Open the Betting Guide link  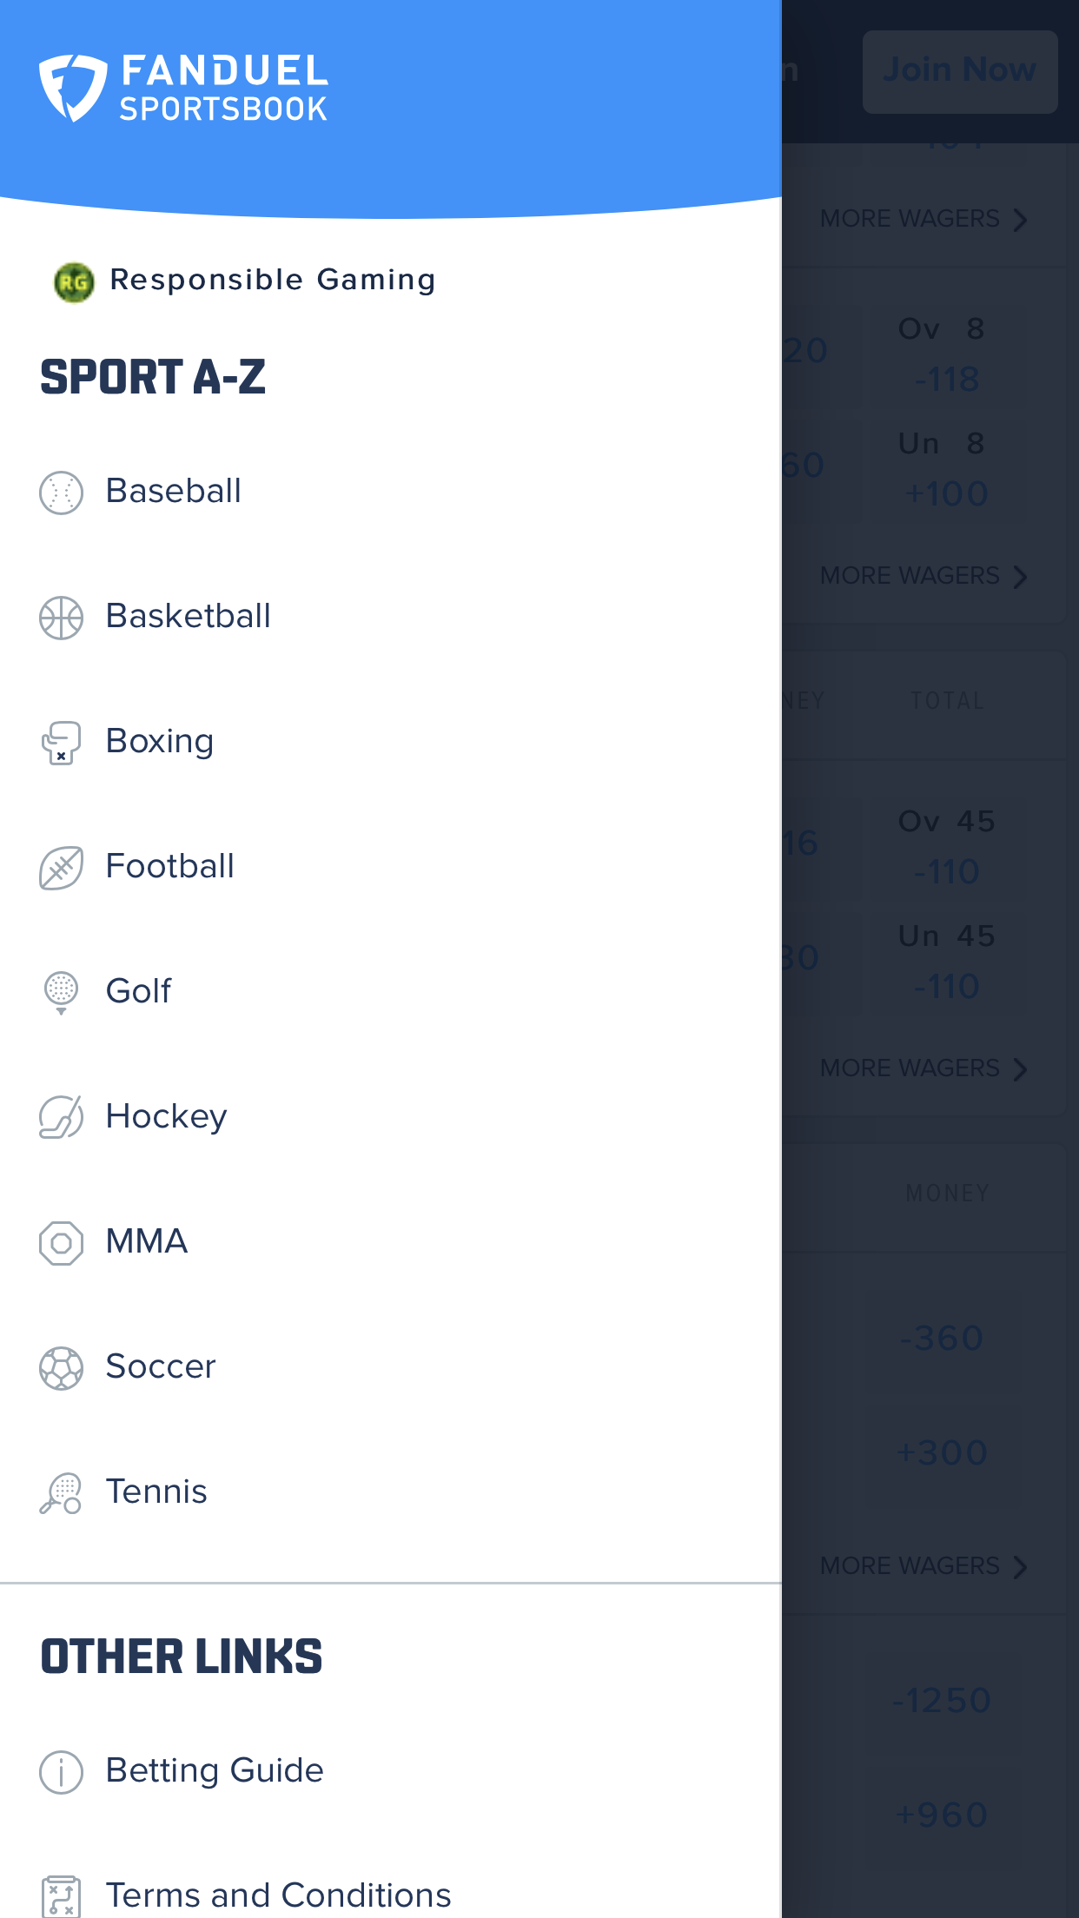(x=214, y=1770)
